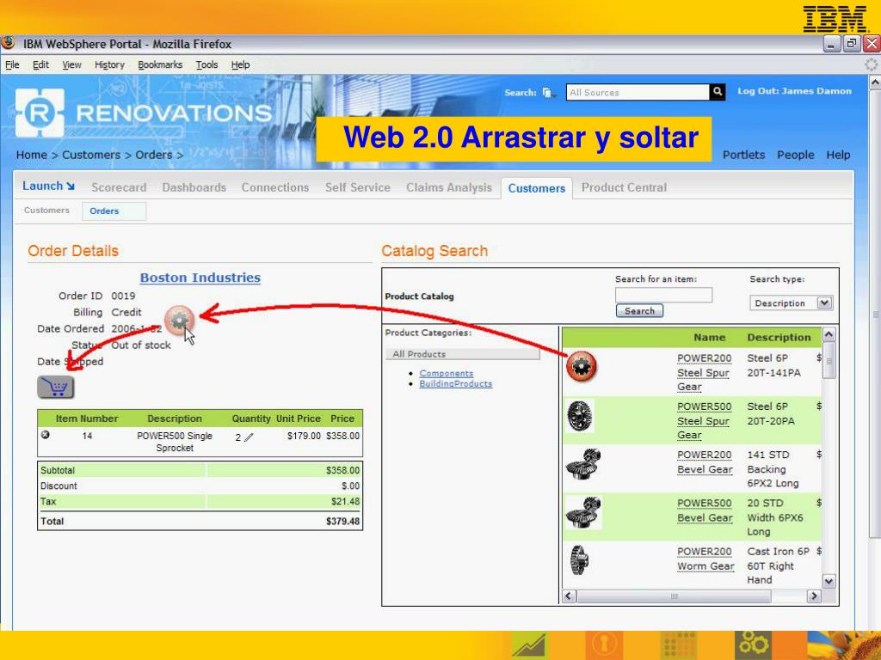Click the browser page scroll up arrow
881x660 pixels.
point(874,82)
